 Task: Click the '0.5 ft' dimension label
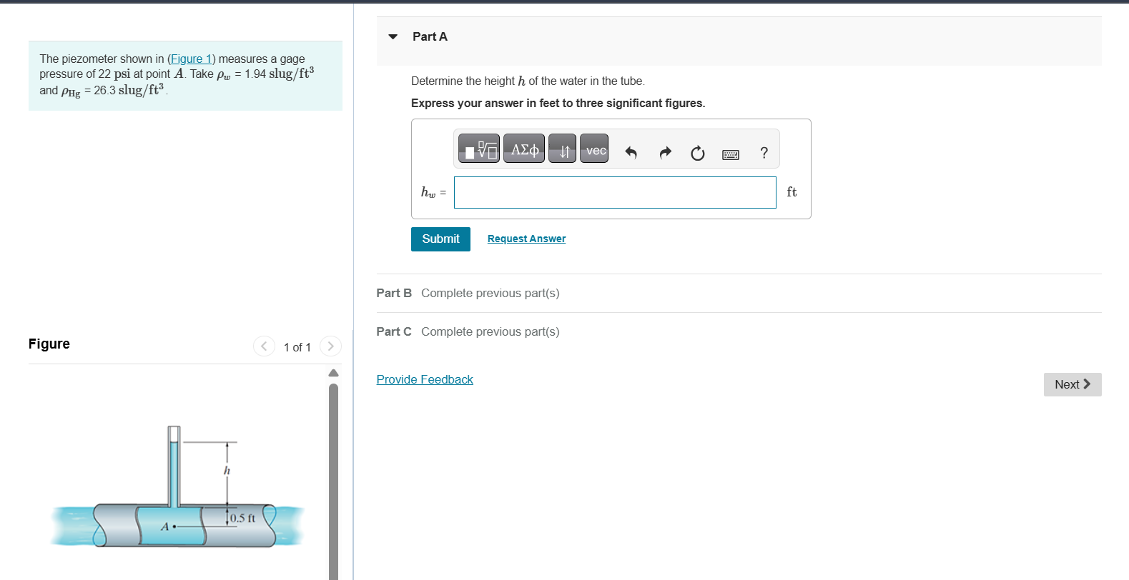242,518
